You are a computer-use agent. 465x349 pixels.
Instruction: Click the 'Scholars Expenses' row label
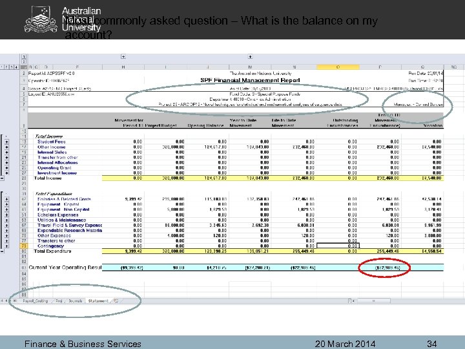click(58, 215)
